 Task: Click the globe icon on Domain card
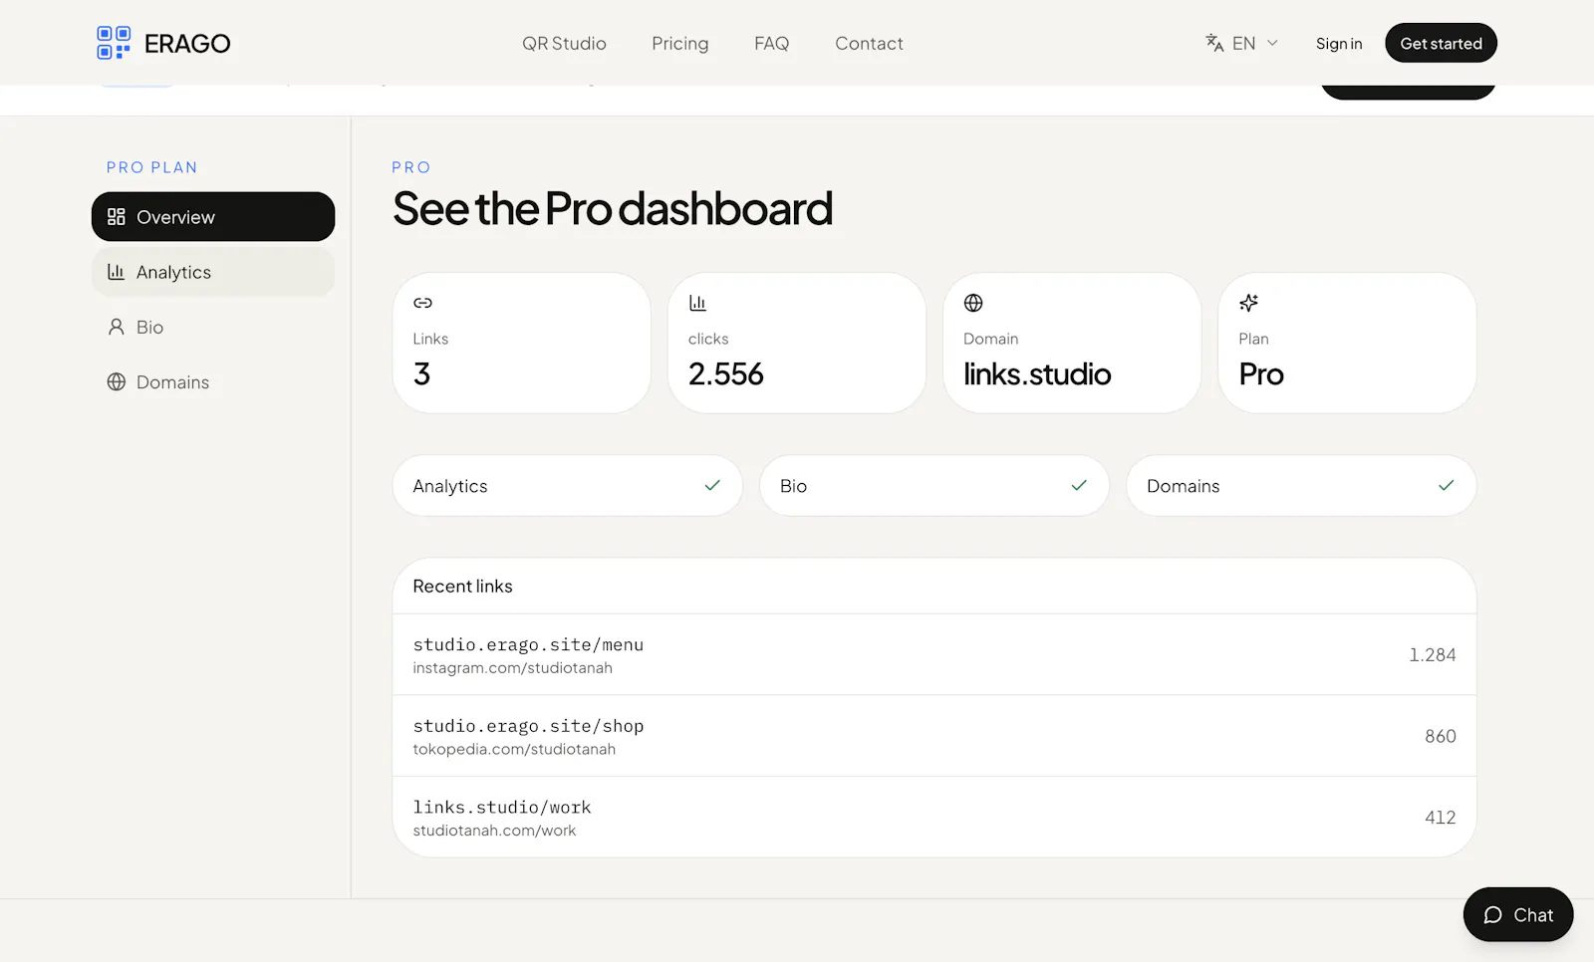tap(973, 303)
